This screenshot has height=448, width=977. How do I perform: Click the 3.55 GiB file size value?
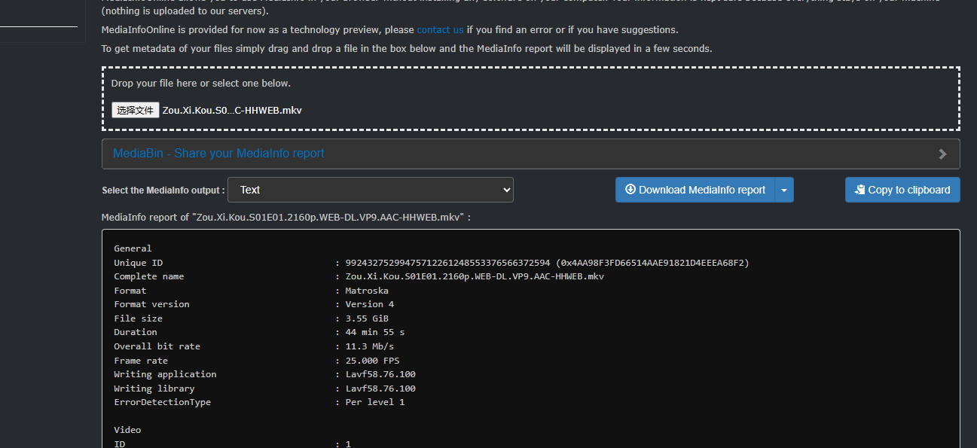click(x=367, y=318)
